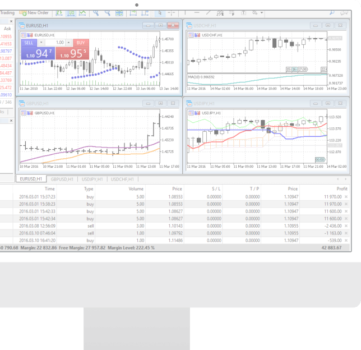Switch chart to bar chart mode

coord(59,13)
